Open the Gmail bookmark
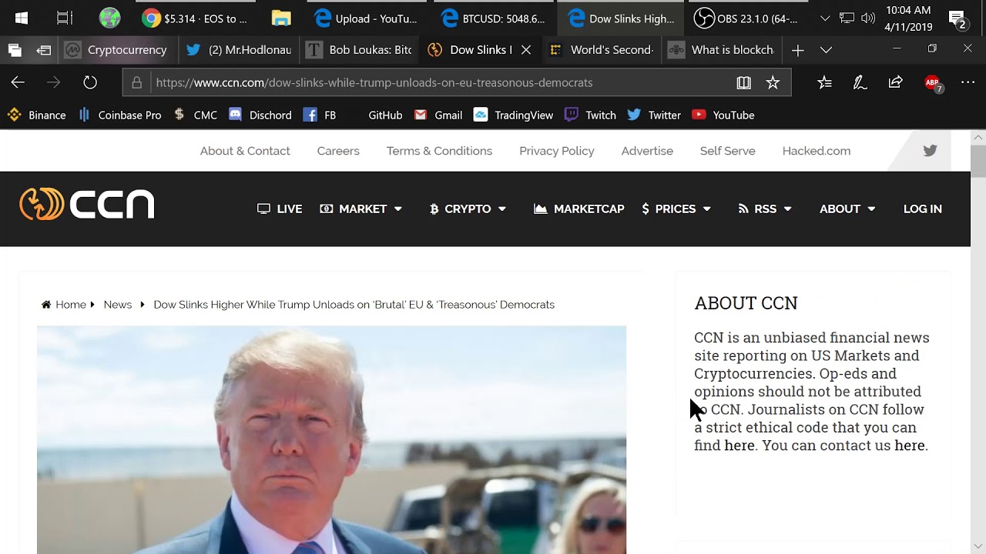 (438, 115)
